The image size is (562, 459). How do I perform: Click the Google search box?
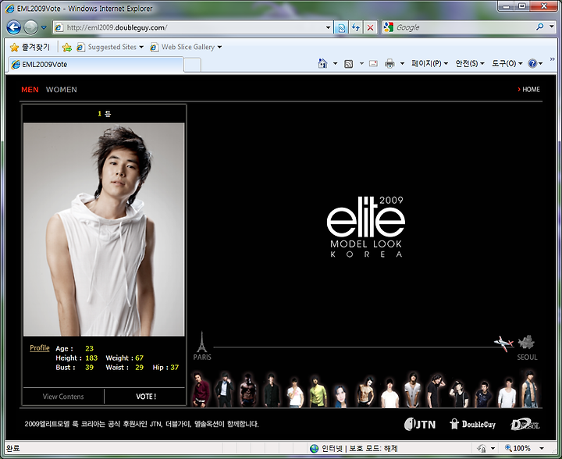462,27
